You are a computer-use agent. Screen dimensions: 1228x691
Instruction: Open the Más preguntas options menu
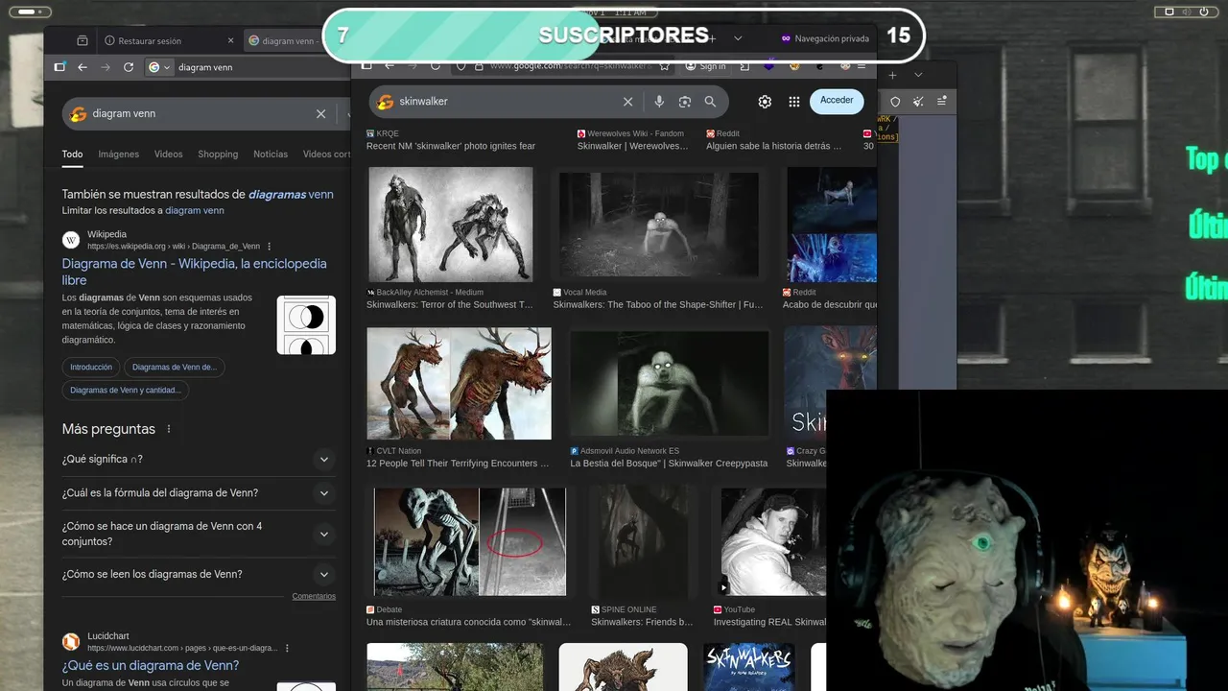tap(169, 429)
